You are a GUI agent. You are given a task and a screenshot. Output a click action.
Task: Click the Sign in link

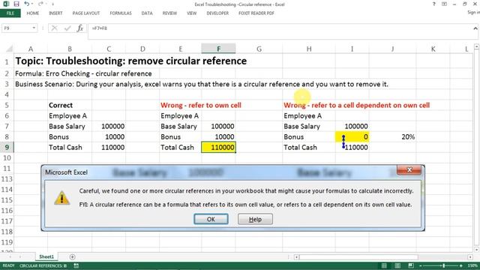click(x=473, y=13)
